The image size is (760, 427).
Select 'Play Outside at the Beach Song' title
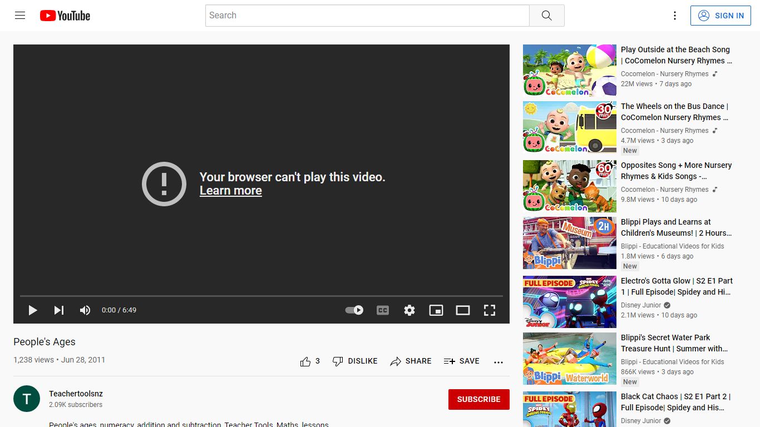click(677, 55)
